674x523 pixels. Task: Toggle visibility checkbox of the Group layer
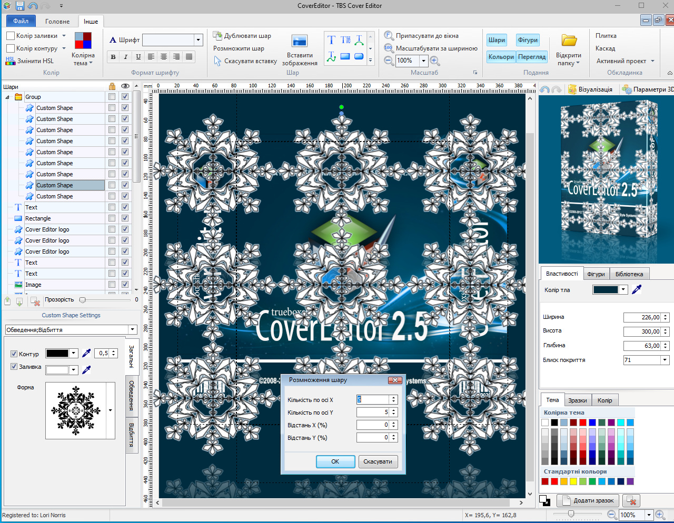[125, 97]
